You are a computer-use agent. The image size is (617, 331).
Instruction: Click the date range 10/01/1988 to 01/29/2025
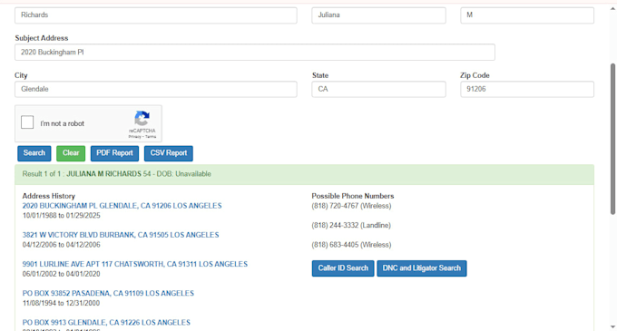62,216
